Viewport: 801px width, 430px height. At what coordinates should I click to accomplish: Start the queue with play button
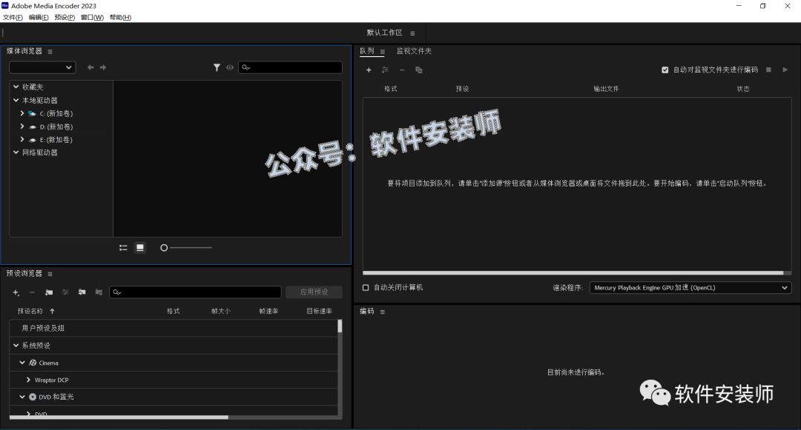(x=785, y=70)
